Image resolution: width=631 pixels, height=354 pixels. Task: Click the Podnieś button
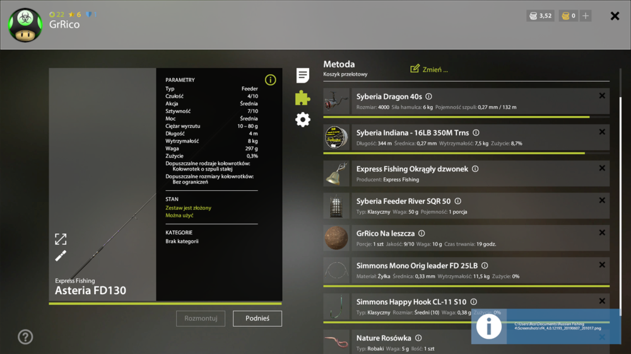(x=257, y=318)
